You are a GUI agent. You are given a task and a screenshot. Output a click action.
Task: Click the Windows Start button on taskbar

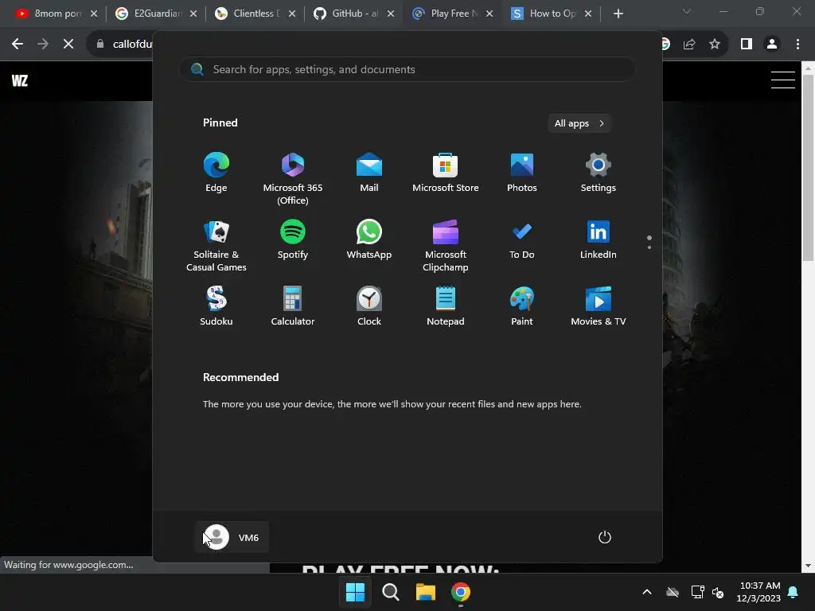356,592
